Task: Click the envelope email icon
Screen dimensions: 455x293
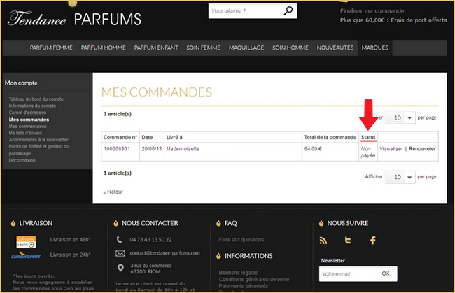Action: 120,254
